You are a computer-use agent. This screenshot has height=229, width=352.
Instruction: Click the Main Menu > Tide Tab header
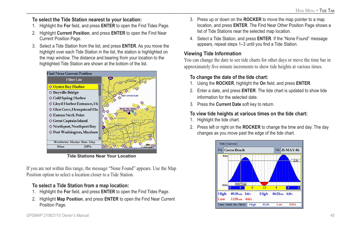(315, 11)
